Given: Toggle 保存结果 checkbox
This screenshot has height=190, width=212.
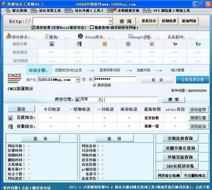Looking at the screenshot, I should tap(33, 28).
